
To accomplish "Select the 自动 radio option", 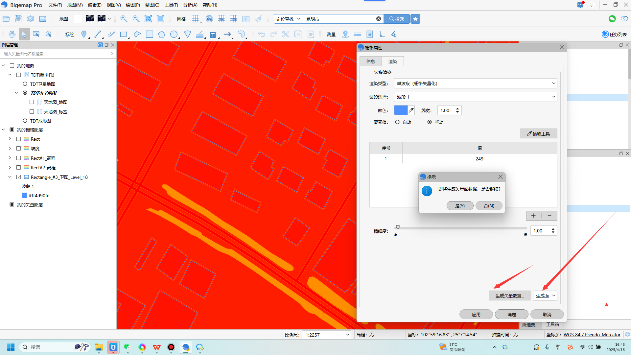I will (x=397, y=122).
